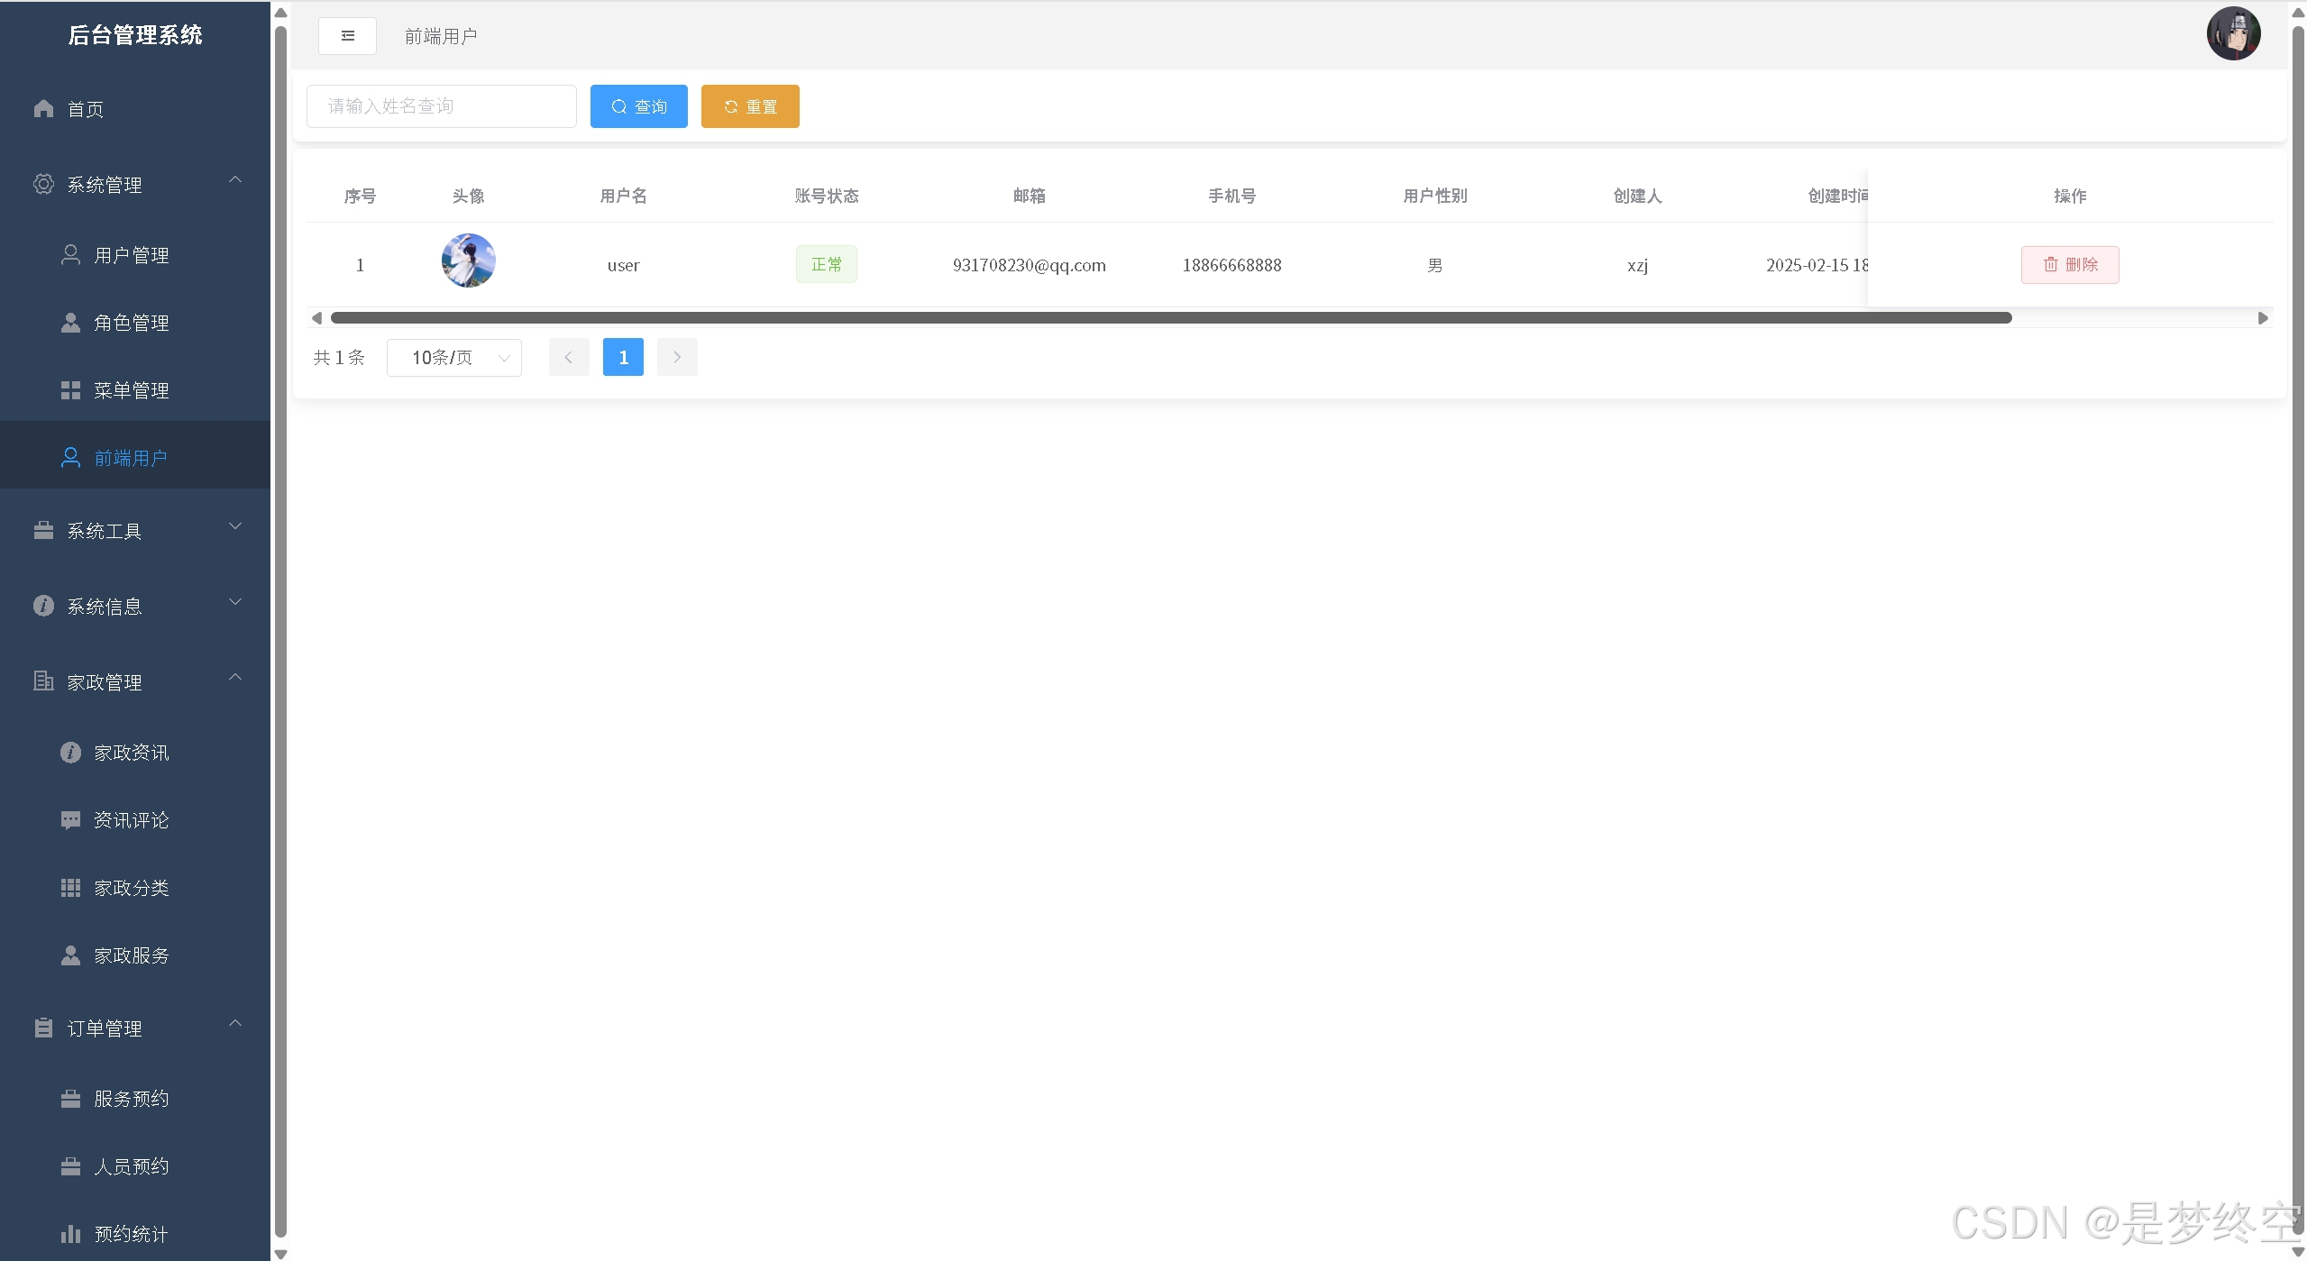Click the blue 查询 search button
The image size is (2307, 1261).
pos(638,106)
